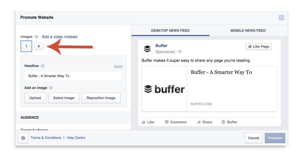Click the Select Image button
This screenshot has height=153, width=303.
click(x=64, y=98)
